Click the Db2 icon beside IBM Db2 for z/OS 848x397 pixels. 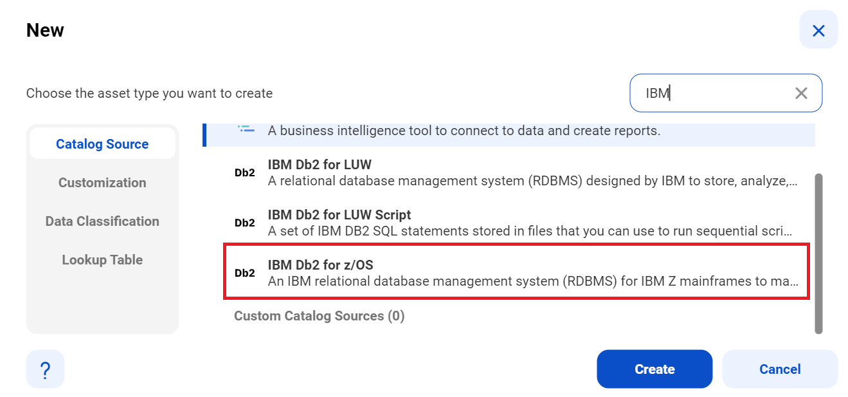pyautogui.click(x=244, y=273)
